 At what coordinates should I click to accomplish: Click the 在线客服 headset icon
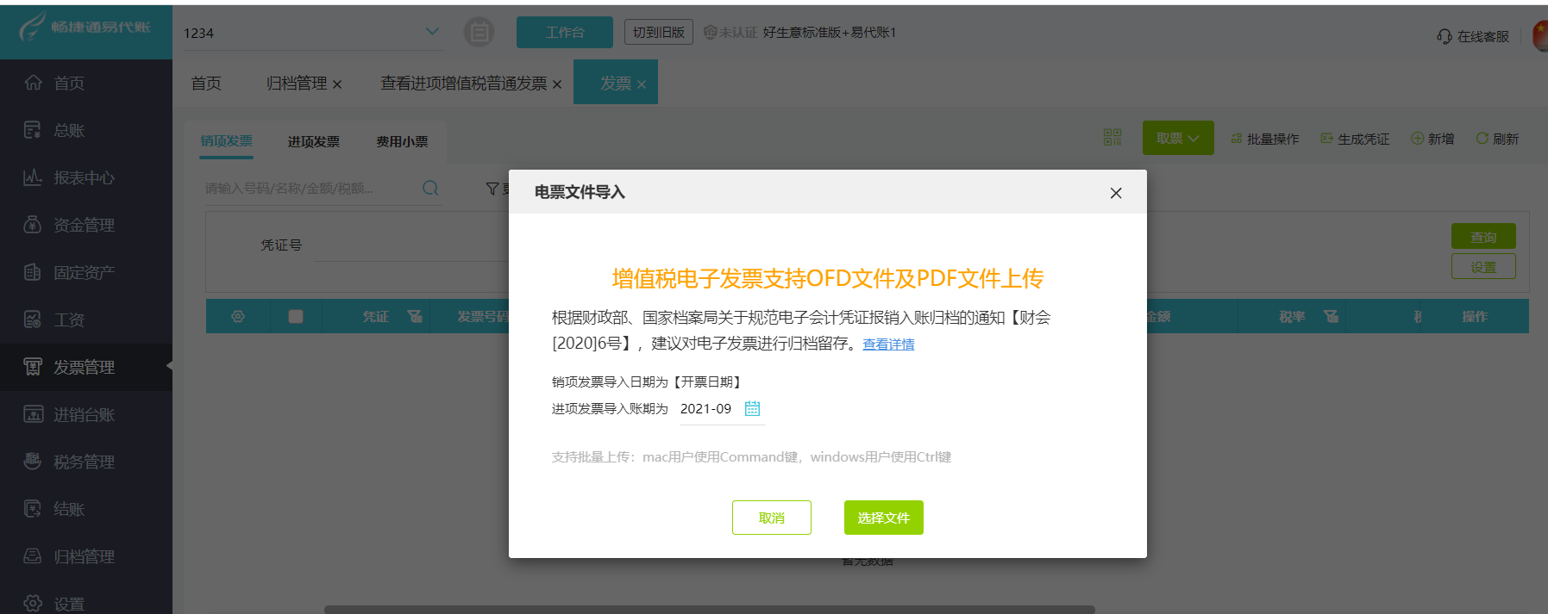click(x=1445, y=36)
